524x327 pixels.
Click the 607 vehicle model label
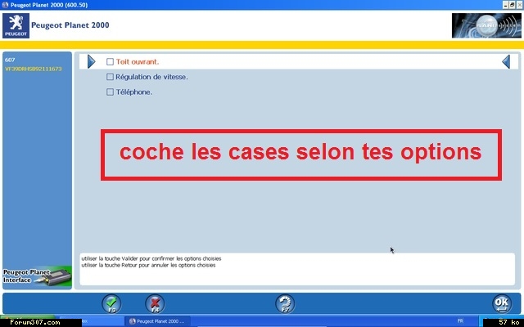point(10,60)
